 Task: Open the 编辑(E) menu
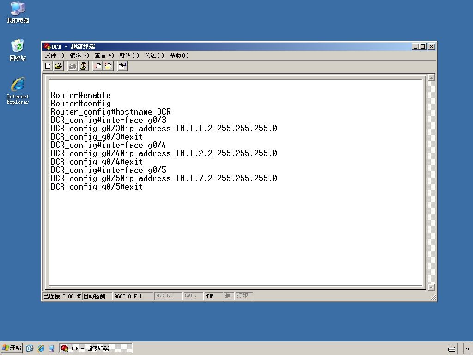79,55
